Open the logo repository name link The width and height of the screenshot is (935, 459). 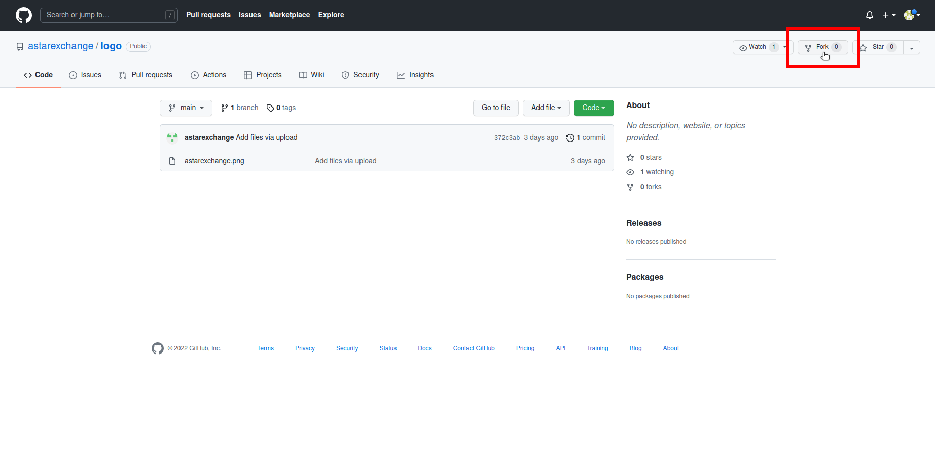point(111,46)
